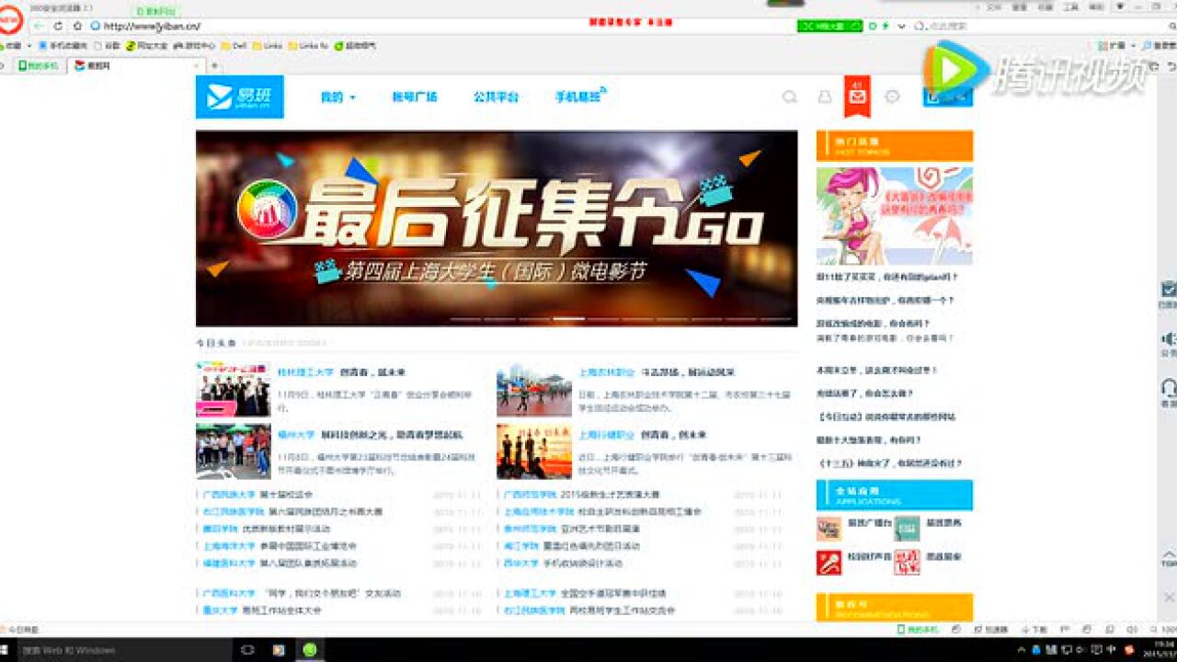Click the address bar URL field
Screen dimensions: 1177x662
[x=368, y=27]
